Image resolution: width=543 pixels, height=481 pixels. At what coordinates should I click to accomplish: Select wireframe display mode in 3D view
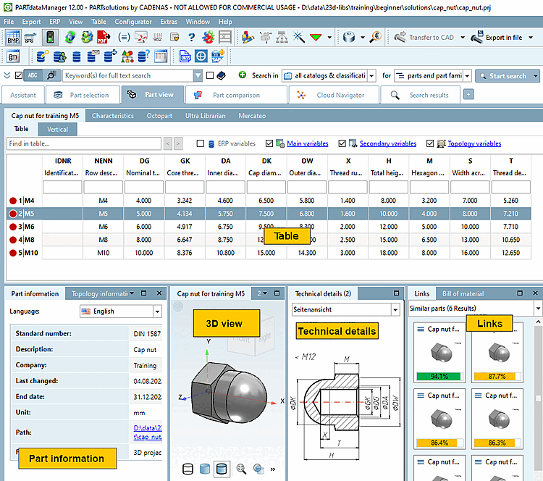click(x=188, y=469)
